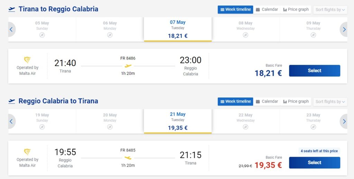Select the 07 May Tuesday date tab
Image resolution: width=354 pixels, height=179 pixels.
(178, 29)
